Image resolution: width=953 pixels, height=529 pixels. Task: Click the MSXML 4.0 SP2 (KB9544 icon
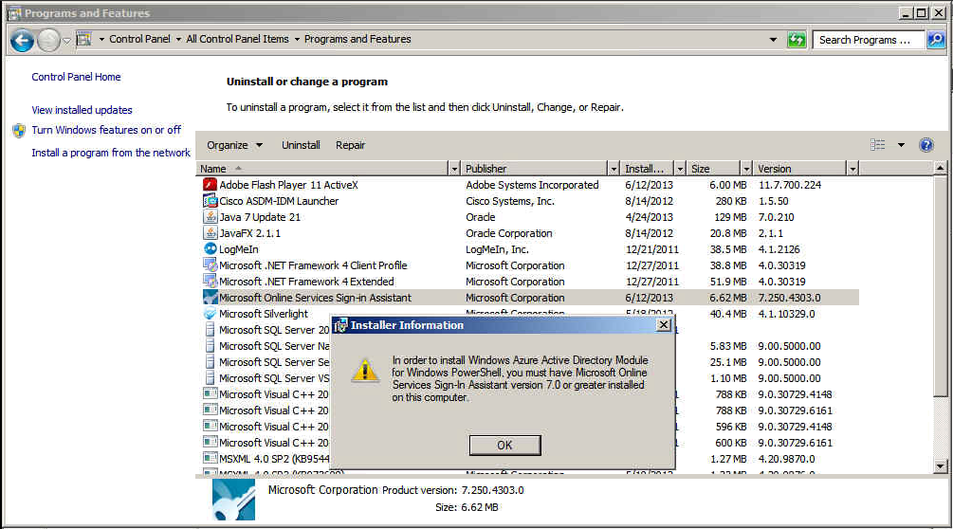coord(210,459)
